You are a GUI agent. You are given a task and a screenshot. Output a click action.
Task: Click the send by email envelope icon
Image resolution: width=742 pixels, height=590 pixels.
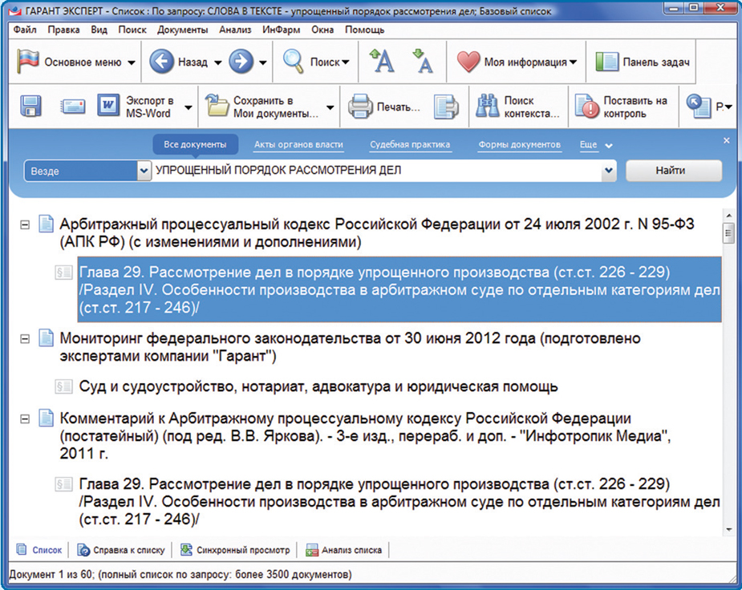[73, 107]
